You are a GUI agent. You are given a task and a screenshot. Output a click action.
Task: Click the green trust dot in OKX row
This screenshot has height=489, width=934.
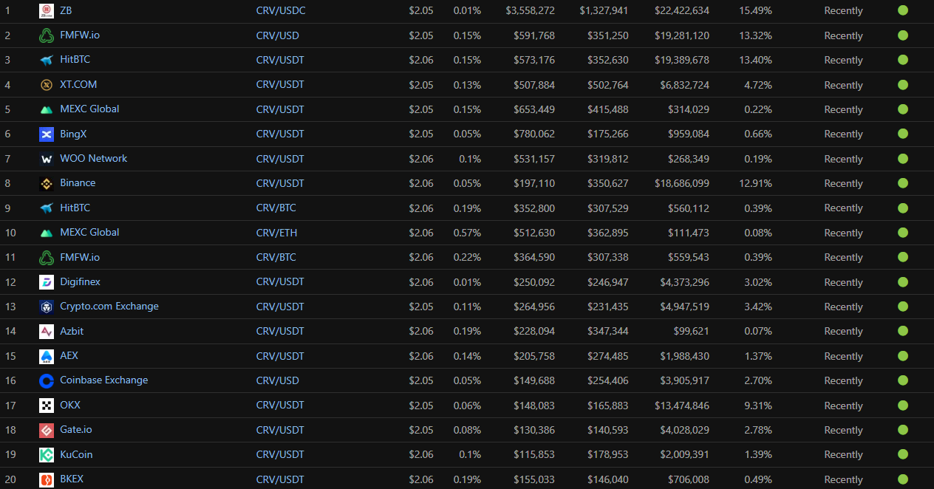click(903, 405)
